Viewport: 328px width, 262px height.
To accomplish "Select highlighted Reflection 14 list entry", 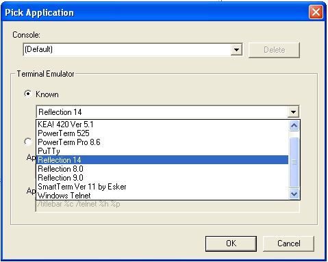I will pos(162,160).
